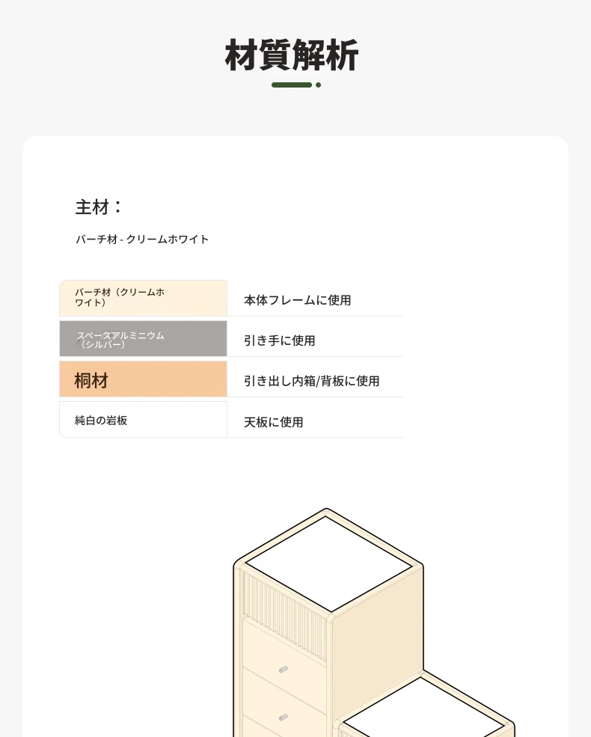Select the orange 桐材 swatch
591x737 pixels.
[x=144, y=379]
